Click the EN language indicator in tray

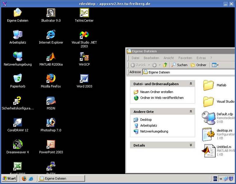click(x=215, y=179)
